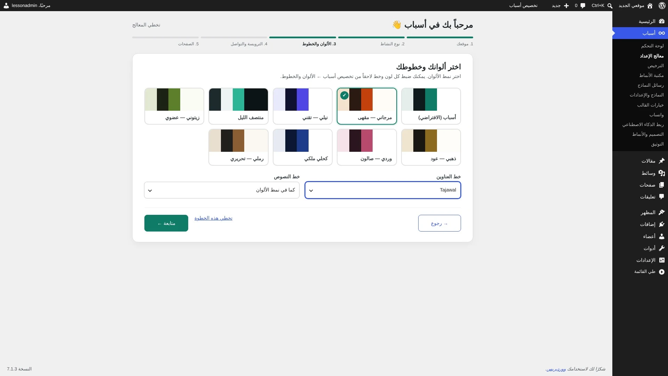Open تخصيص أسباب in the admin bar
The height and width of the screenshot is (376, 668).
(523, 6)
